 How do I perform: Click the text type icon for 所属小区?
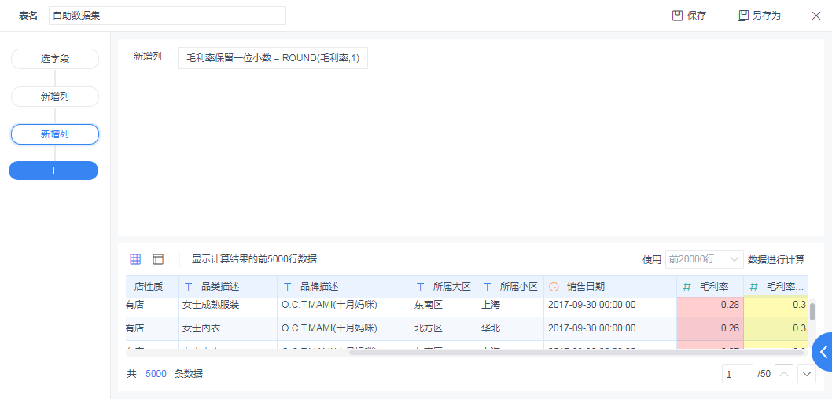tap(487, 287)
